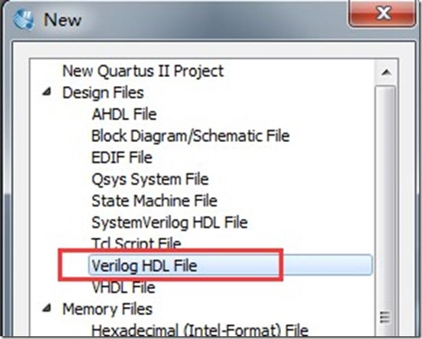Collapse the Design Files category
The image size is (422, 339).
(47, 92)
